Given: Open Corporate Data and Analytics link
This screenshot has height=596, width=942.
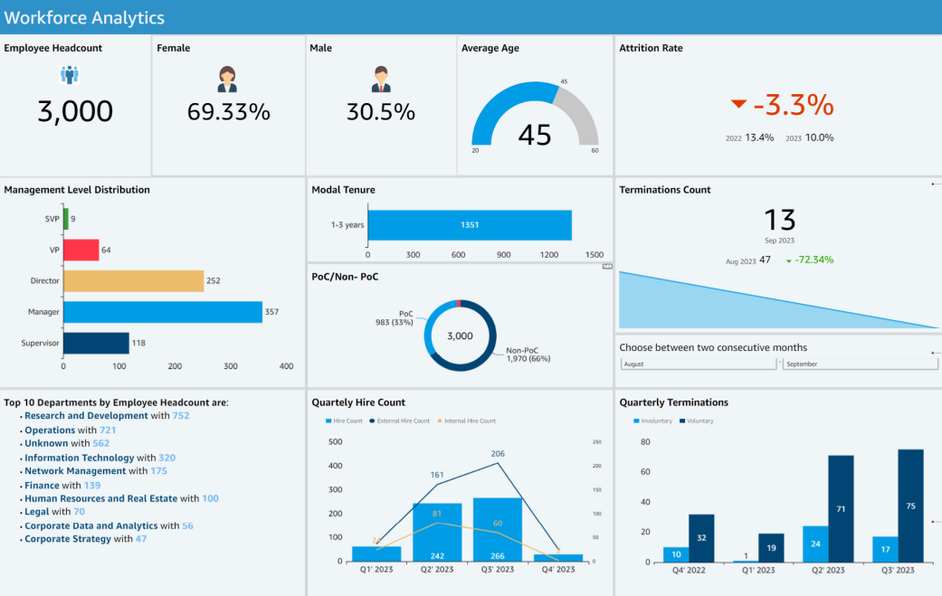Looking at the screenshot, I should pos(90,525).
